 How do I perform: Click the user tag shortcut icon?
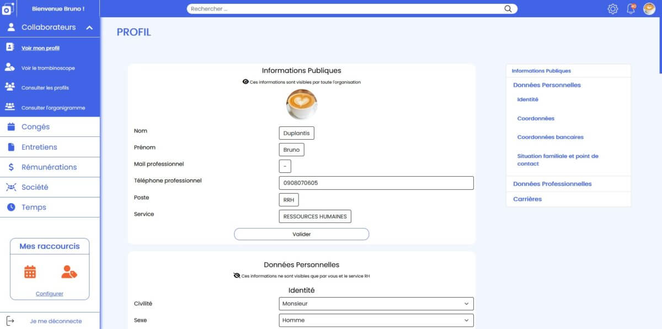(69, 272)
